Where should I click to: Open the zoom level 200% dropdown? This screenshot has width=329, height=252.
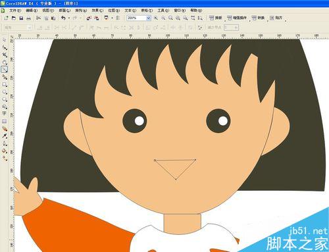pyautogui.click(x=149, y=18)
